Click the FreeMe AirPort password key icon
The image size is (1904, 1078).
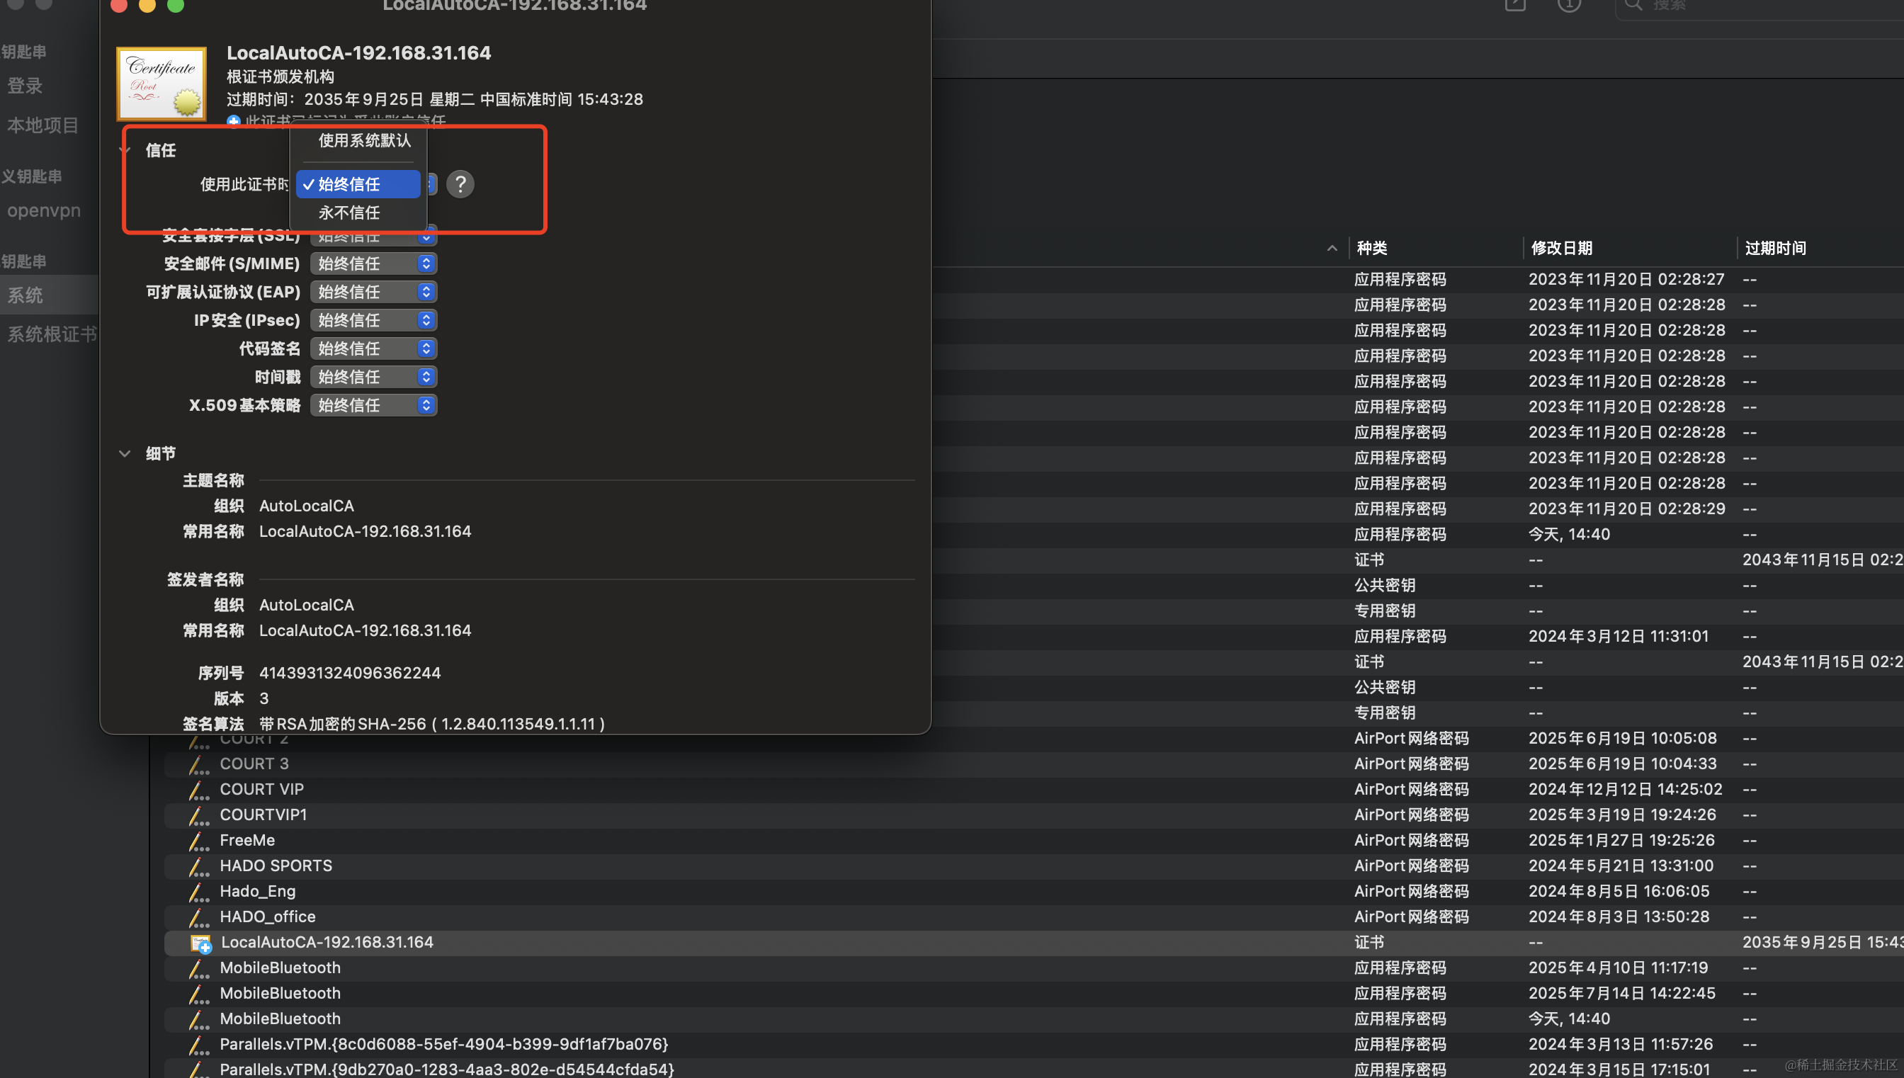(x=198, y=840)
